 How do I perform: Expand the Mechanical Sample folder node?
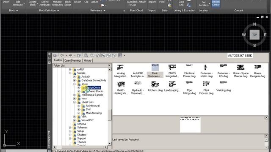[75, 95]
